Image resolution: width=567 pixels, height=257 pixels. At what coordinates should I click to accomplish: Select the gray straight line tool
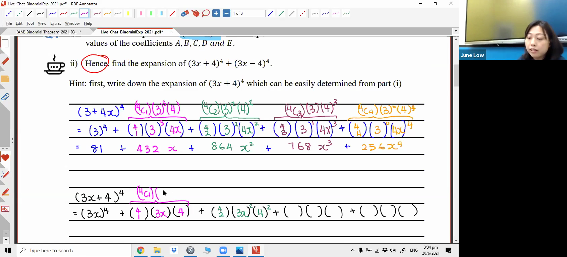coord(292,14)
